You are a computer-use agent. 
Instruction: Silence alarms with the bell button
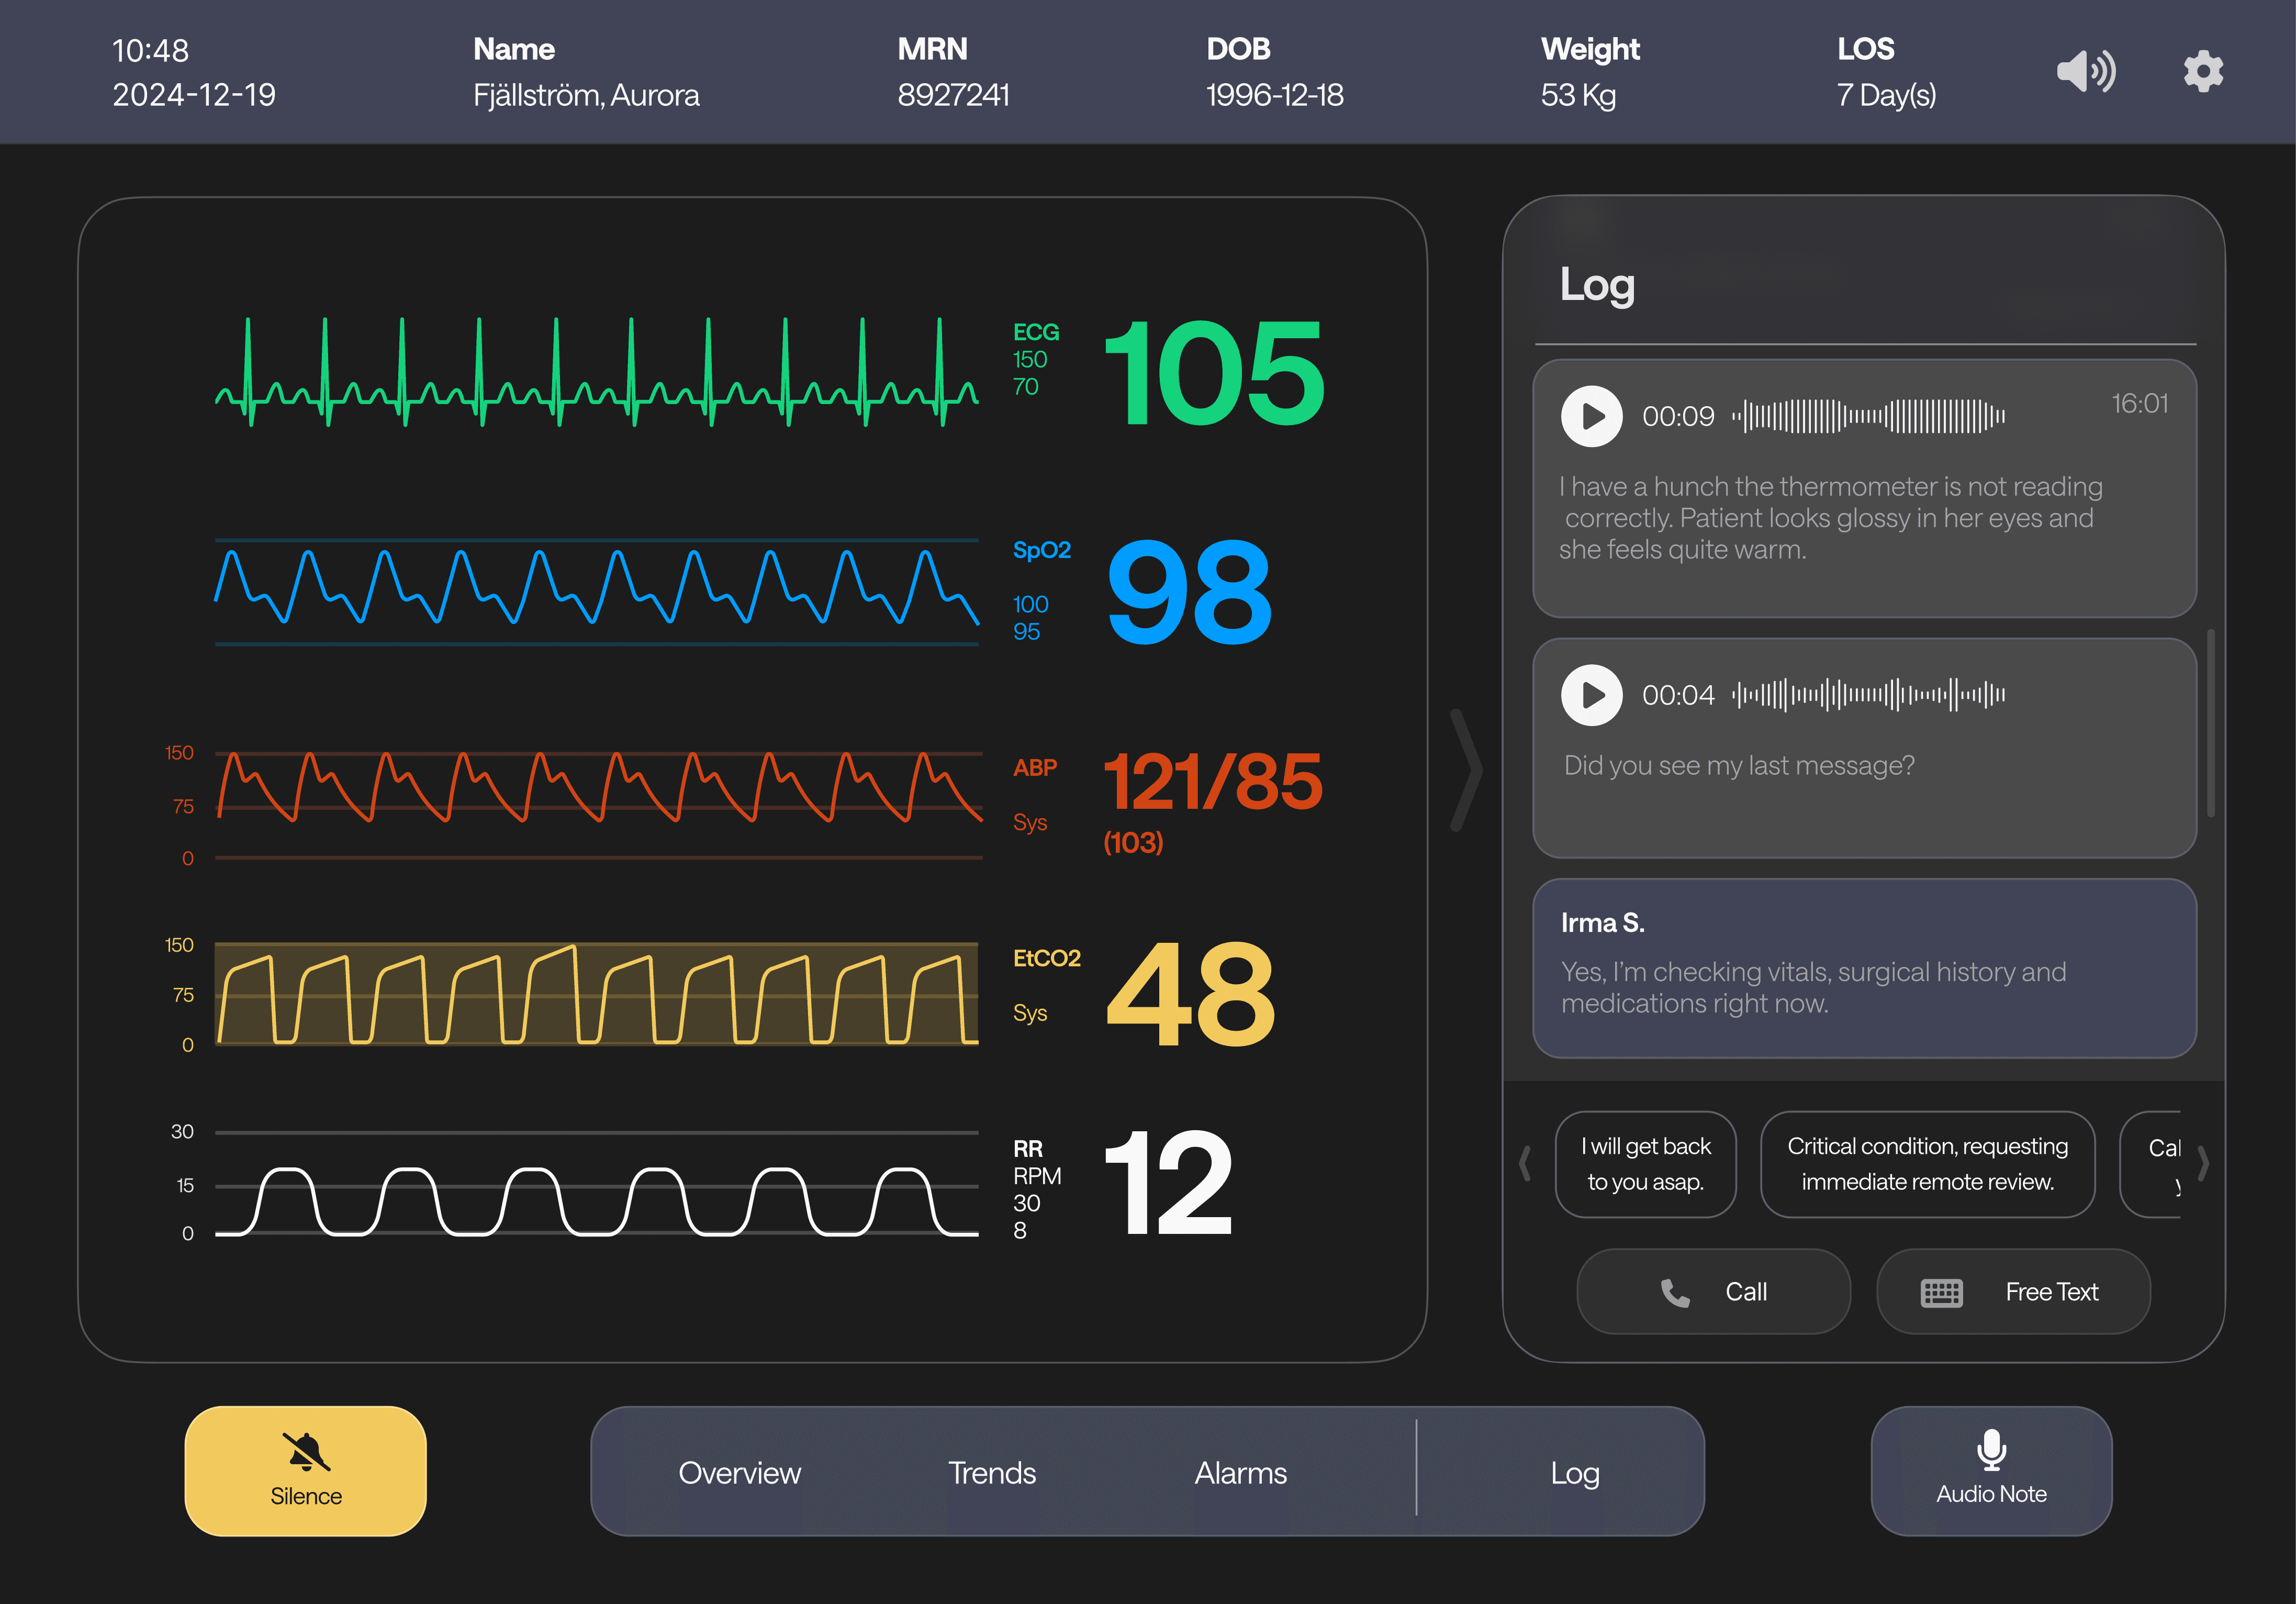(x=305, y=1470)
